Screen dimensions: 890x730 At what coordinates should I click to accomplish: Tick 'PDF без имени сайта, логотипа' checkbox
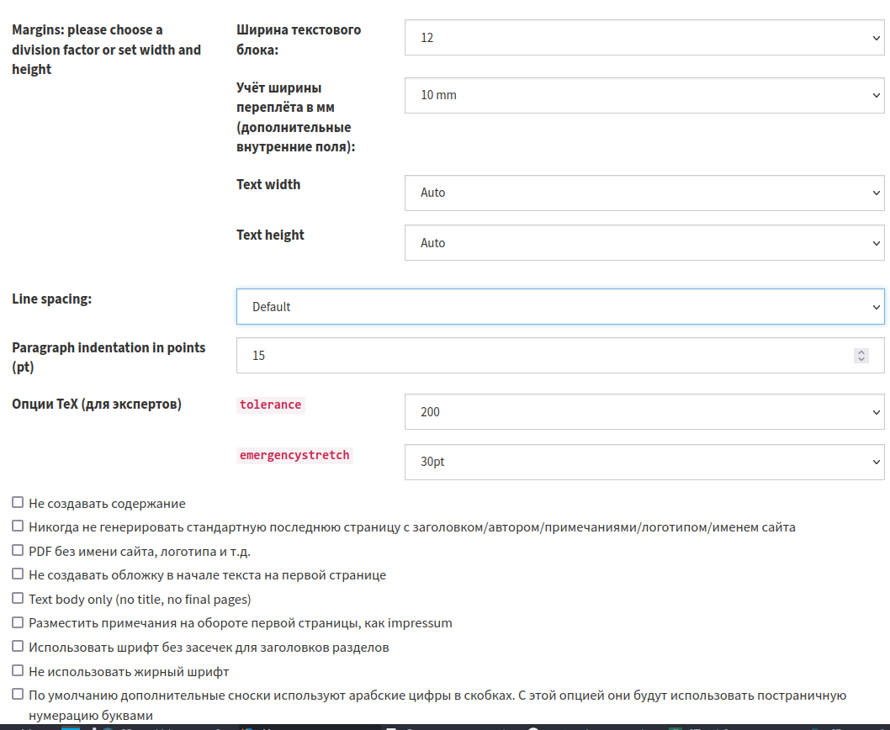point(18,551)
